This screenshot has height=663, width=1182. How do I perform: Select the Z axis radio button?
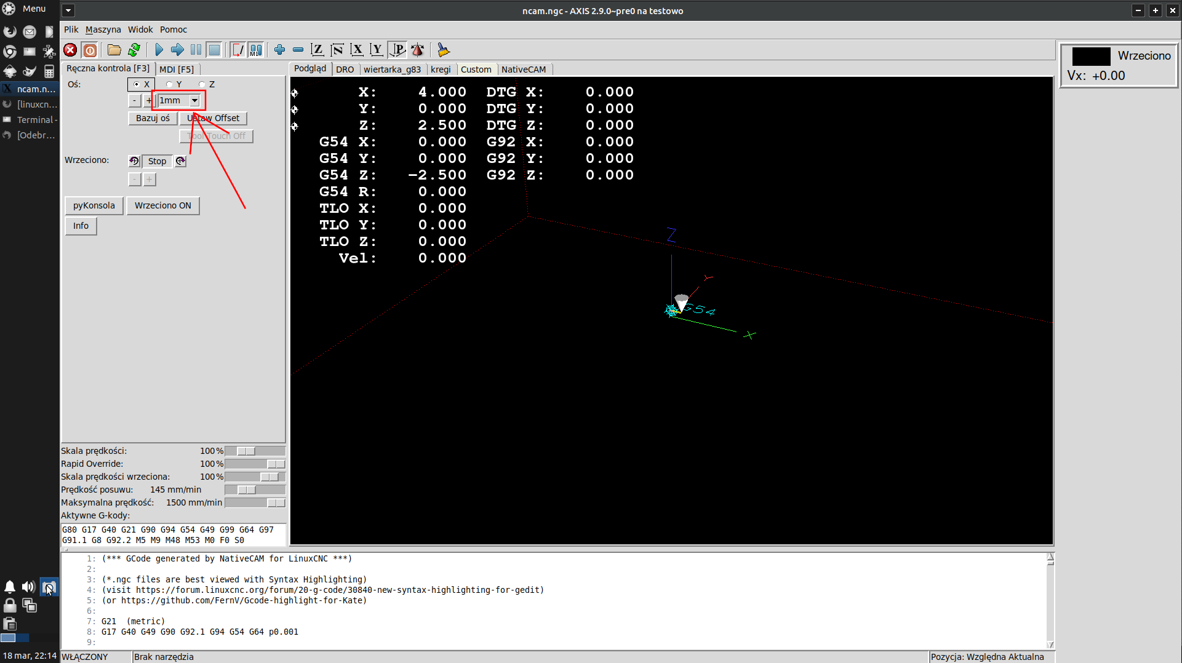(206, 84)
